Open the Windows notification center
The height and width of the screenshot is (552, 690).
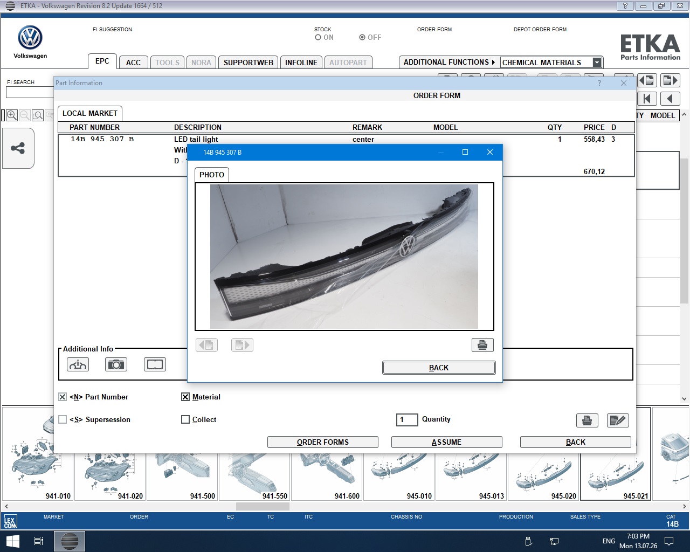tap(669, 541)
